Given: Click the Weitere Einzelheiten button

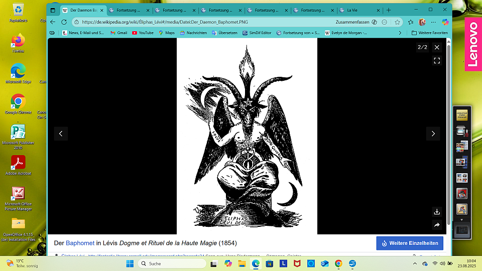Looking at the screenshot, I should (x=410, y=243).
